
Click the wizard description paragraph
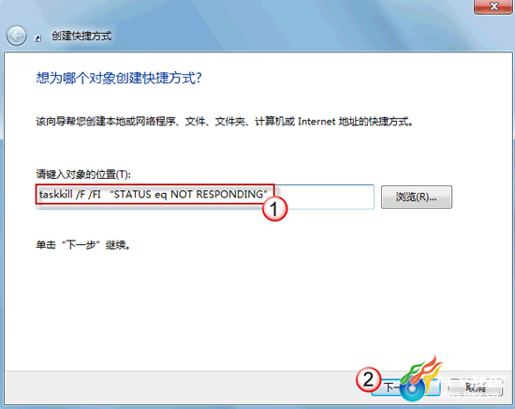[225, 122]
